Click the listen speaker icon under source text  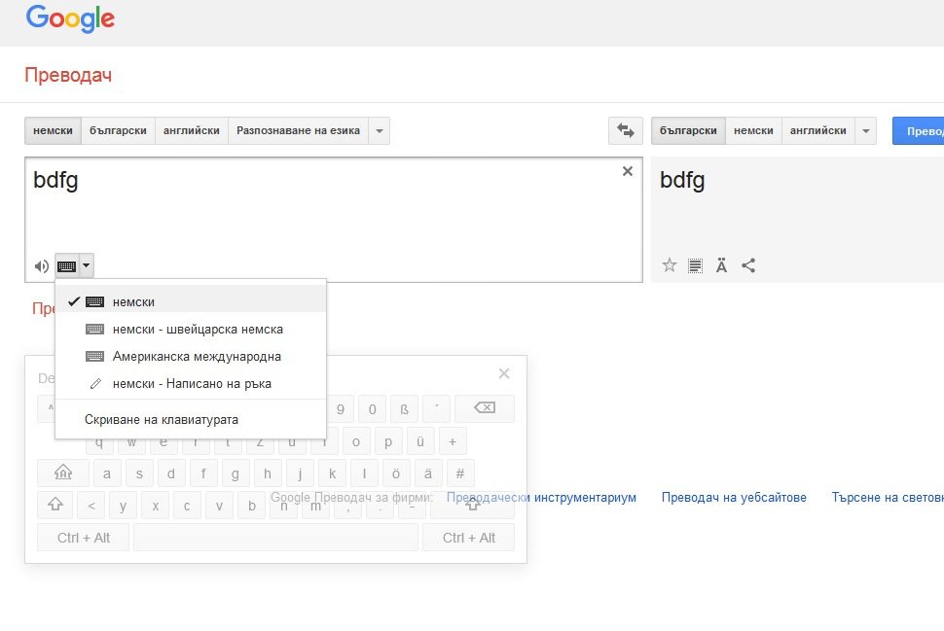(x=41, y=265)
